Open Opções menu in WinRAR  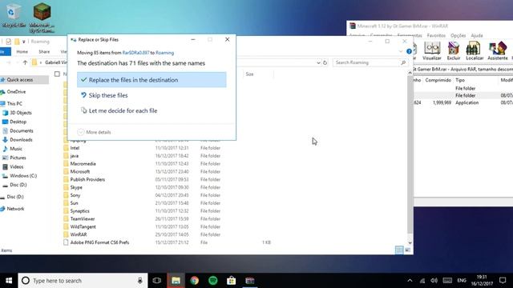click(458, 35)
